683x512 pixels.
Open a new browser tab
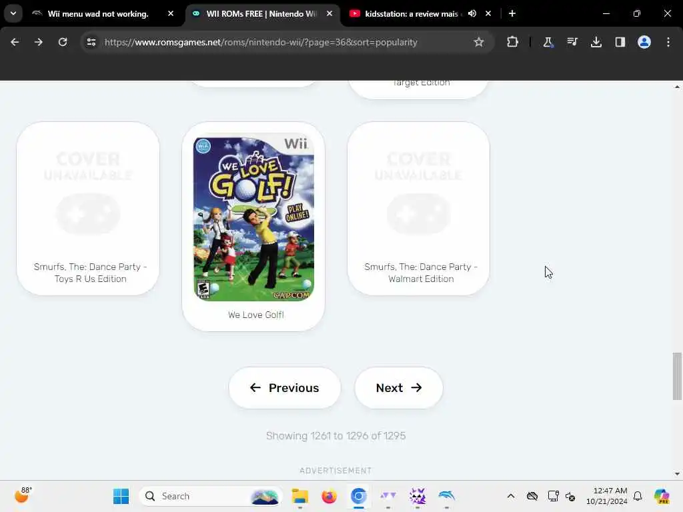pyautogui.click(x=512, y=13)
